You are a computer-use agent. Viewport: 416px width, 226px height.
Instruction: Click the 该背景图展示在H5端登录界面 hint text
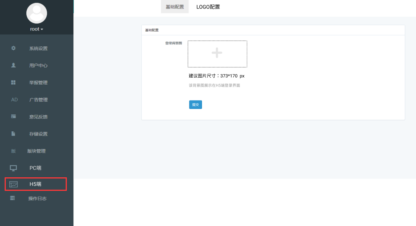click(x=214, y=85)
